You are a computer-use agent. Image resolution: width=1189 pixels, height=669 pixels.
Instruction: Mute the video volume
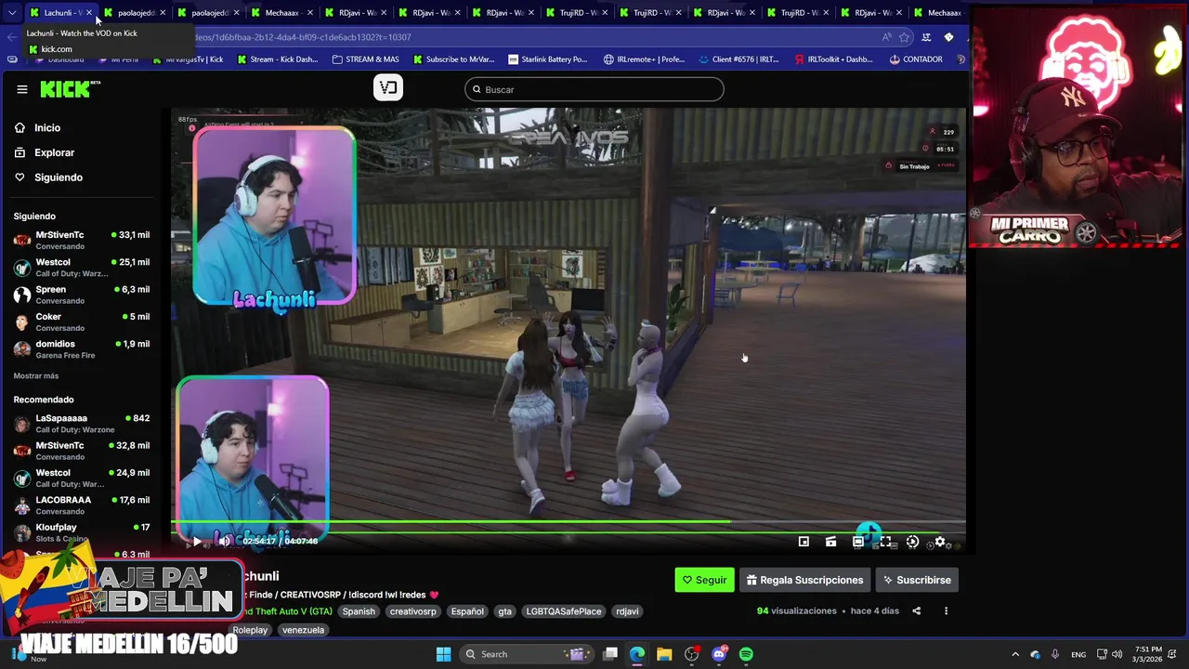[224, 541]
